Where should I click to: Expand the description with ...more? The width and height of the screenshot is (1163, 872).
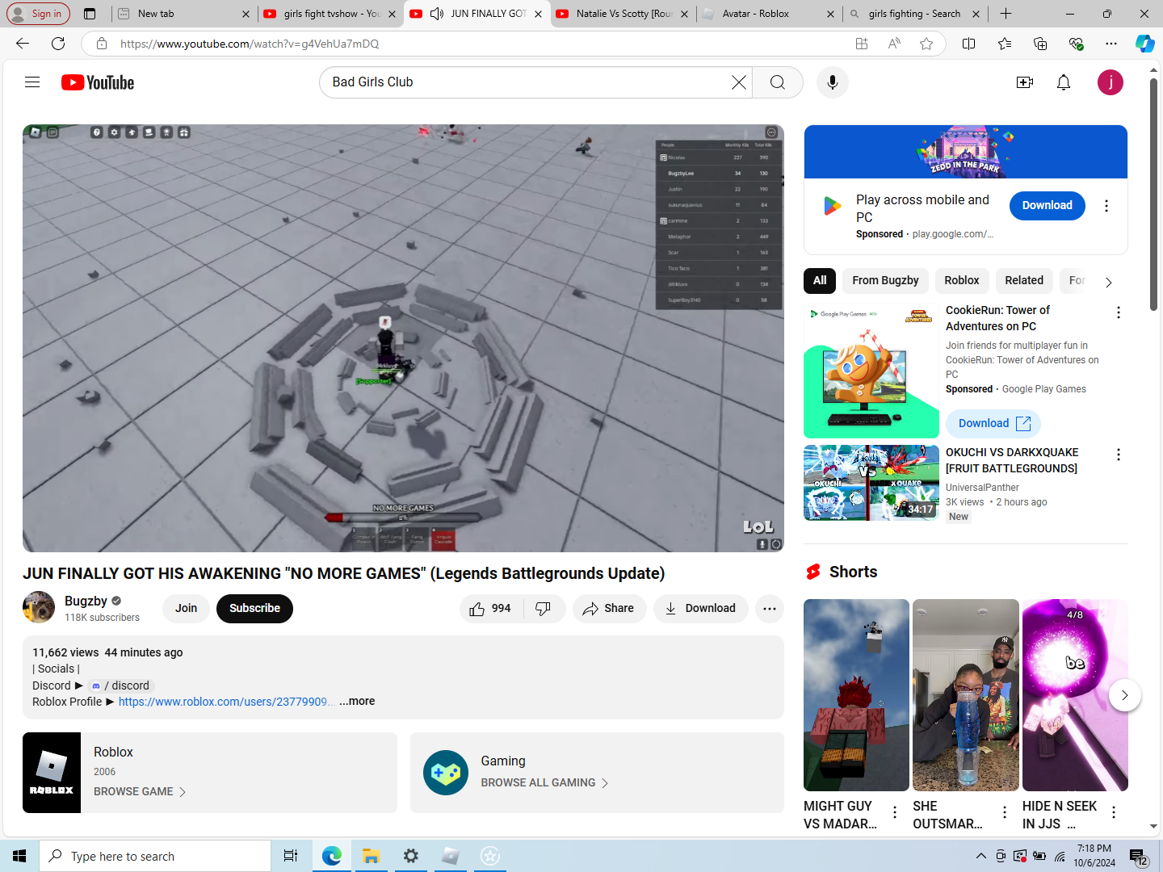click(357, 702)
